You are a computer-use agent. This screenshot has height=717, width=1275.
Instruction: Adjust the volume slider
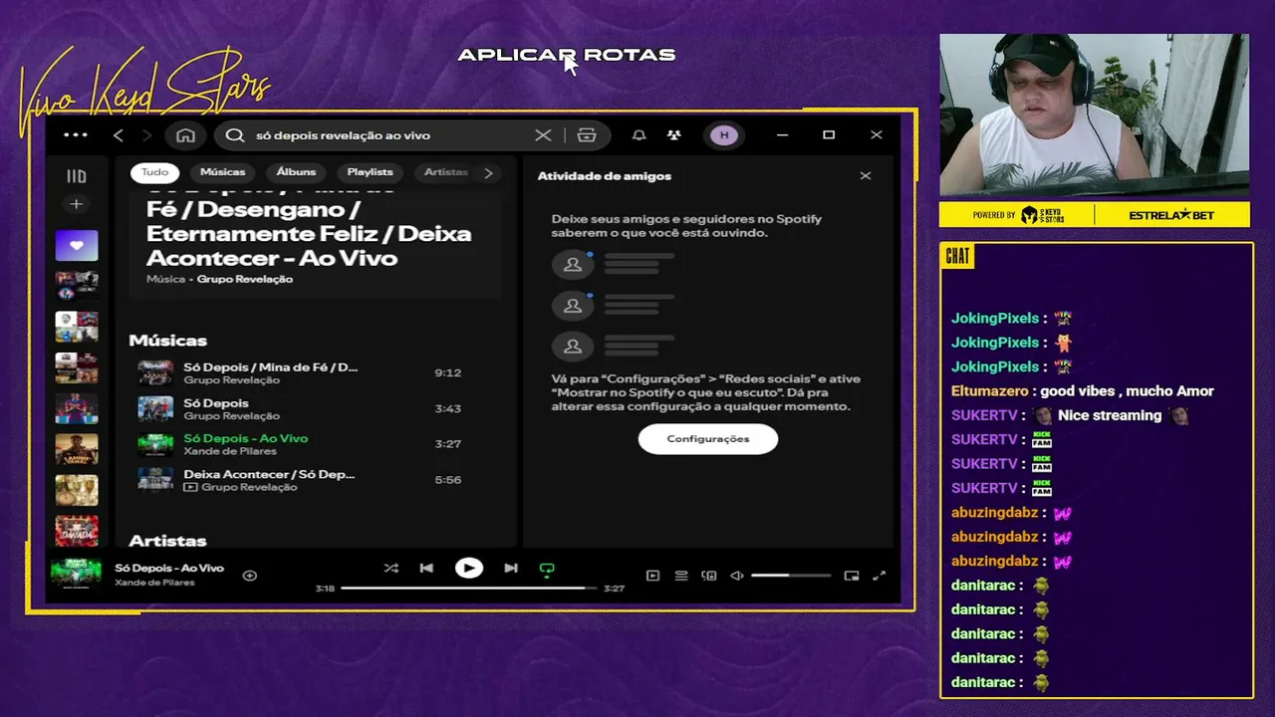(791, 576)
